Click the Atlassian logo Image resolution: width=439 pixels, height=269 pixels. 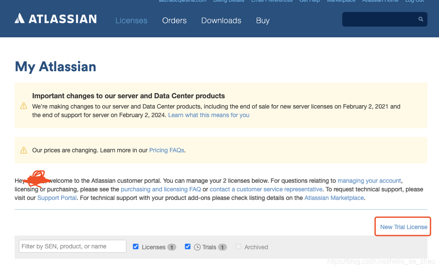coord(56,19)
